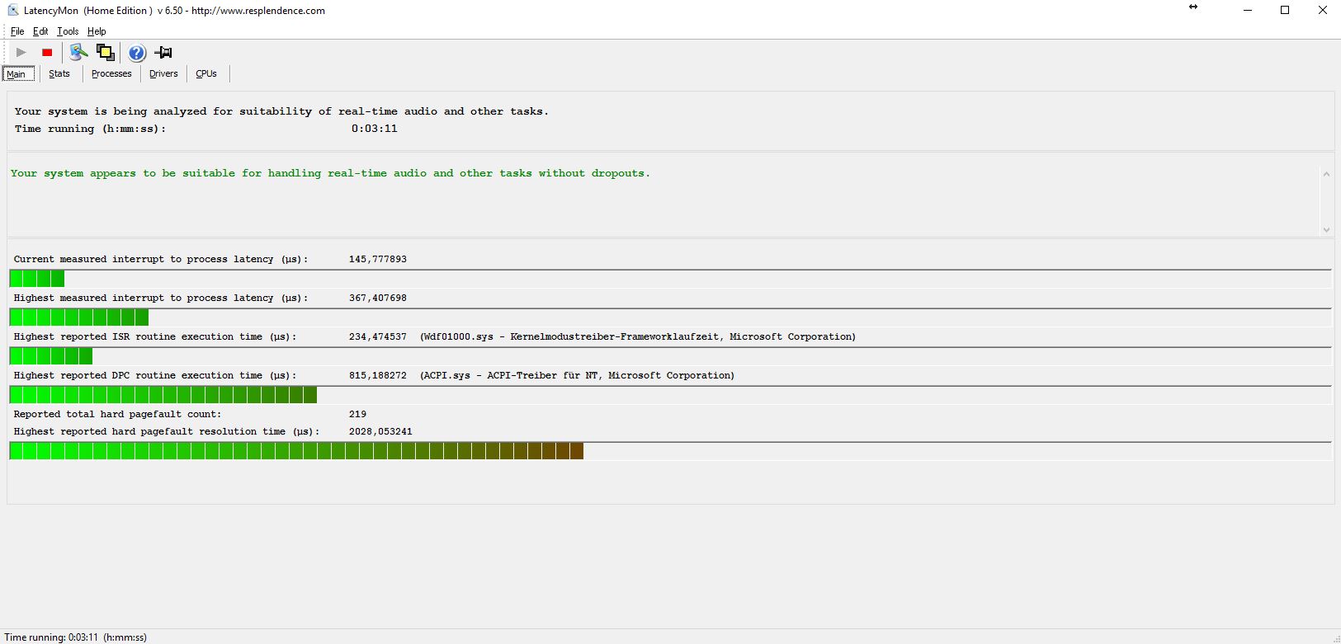The image size is (1341, 644).
Task: Click the yellow overlapping windows toolbar icon
Action: [x=105, y=53]
